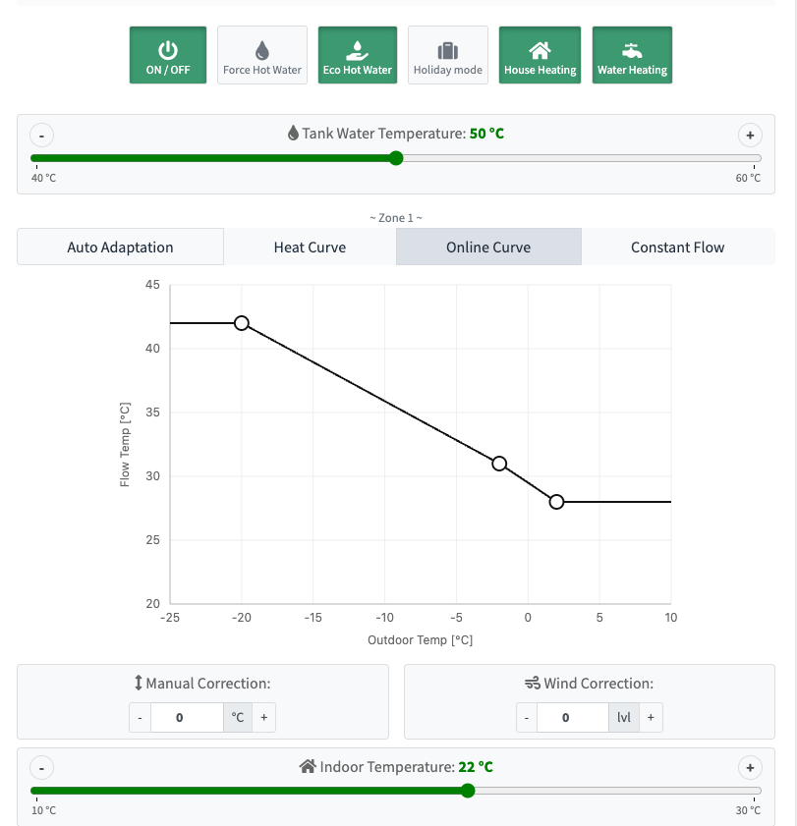The width and height of the screenshot is (797, 826).
Task: Increase tank water temperature with plus button
Action: pos(750,136)
